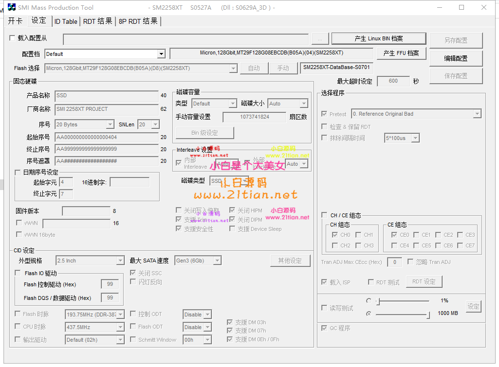This screenshot has height=367, width=499.
Task: Click the 其他设定 button
Action: [x=290, y=261]
